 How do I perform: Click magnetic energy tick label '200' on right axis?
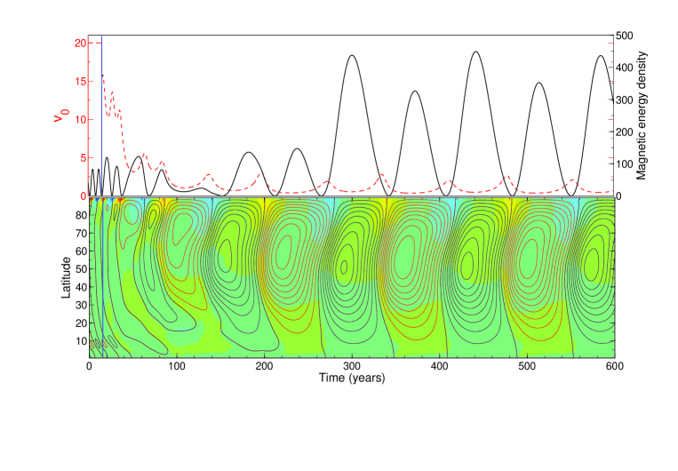[x=625, y=132]
